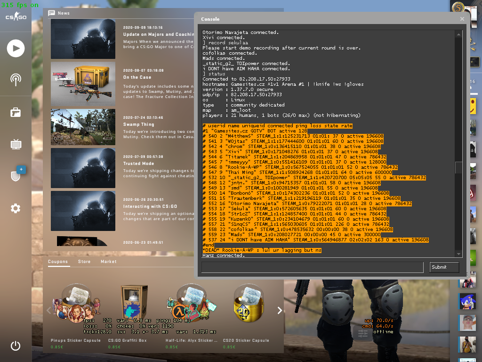Open Settings with the gear icon
482x362 pixels.
16,208
